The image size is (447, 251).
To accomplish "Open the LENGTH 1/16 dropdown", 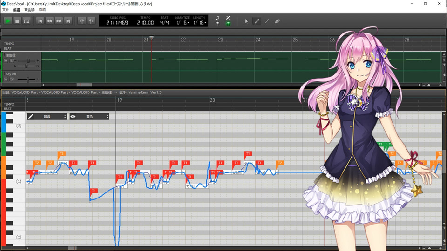I will tap(200, 23).
